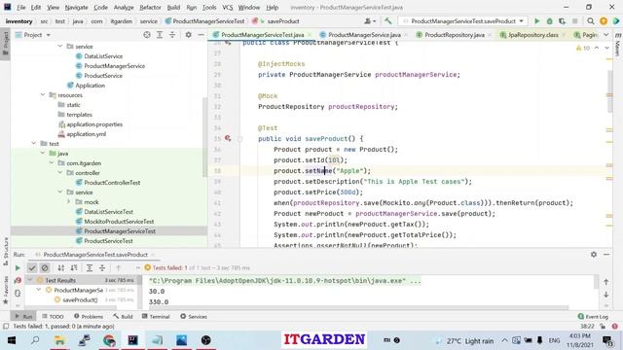623x350 pixels.
Task: Open Run panel settings gear
Action: click(594, 255)
